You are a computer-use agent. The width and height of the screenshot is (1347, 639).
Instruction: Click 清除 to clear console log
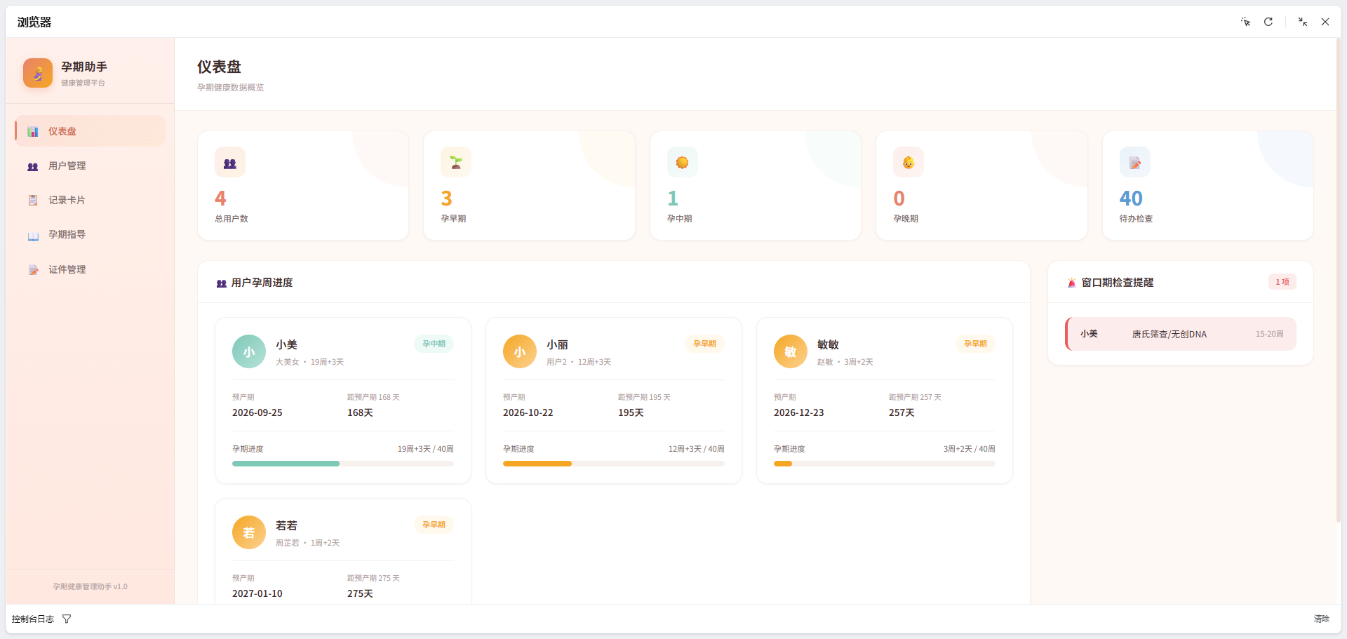point(1321,619)
